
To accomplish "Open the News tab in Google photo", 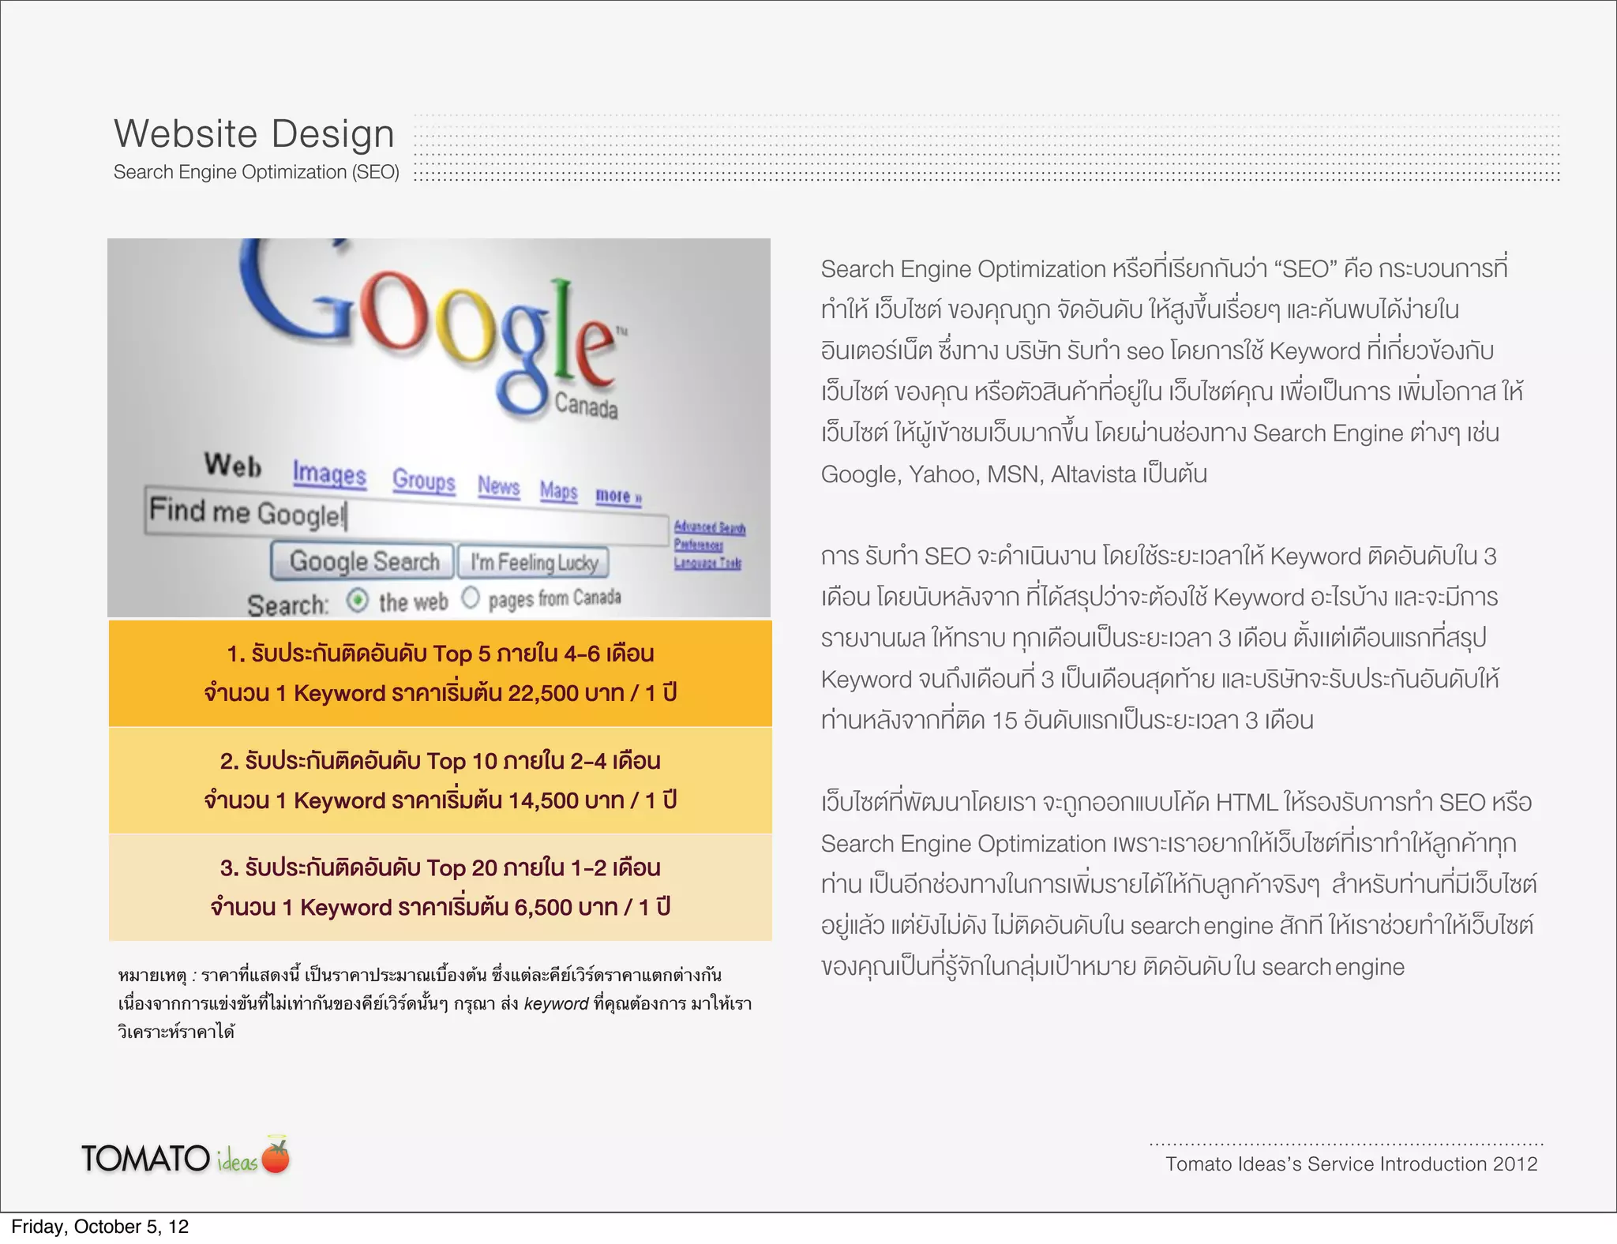I will 498,486.
